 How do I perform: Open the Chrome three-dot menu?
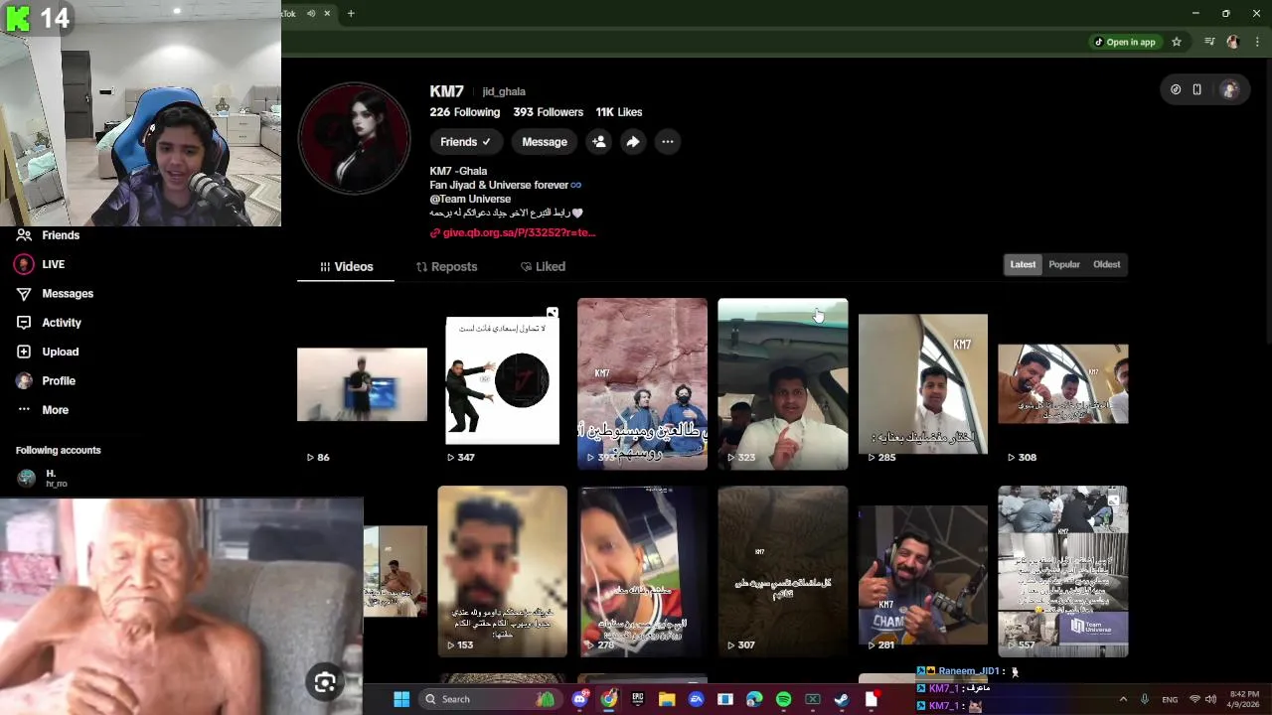1258,42
